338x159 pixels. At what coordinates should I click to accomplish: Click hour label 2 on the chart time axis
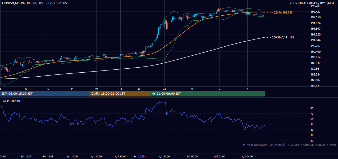click(220, 89)
